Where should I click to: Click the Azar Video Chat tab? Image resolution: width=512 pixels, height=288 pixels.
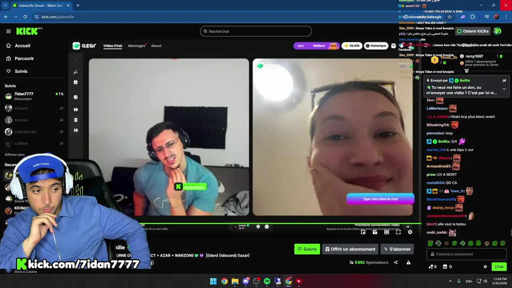coord(113,46)
